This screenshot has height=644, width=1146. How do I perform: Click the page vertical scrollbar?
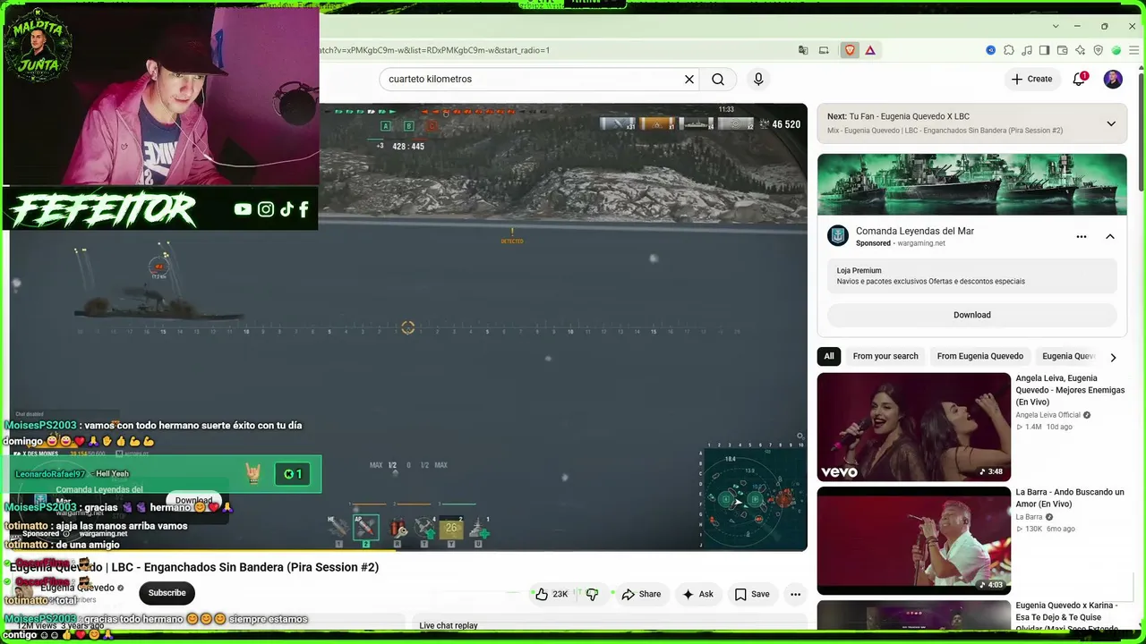pyautogui.click(x=1140, y=134)
